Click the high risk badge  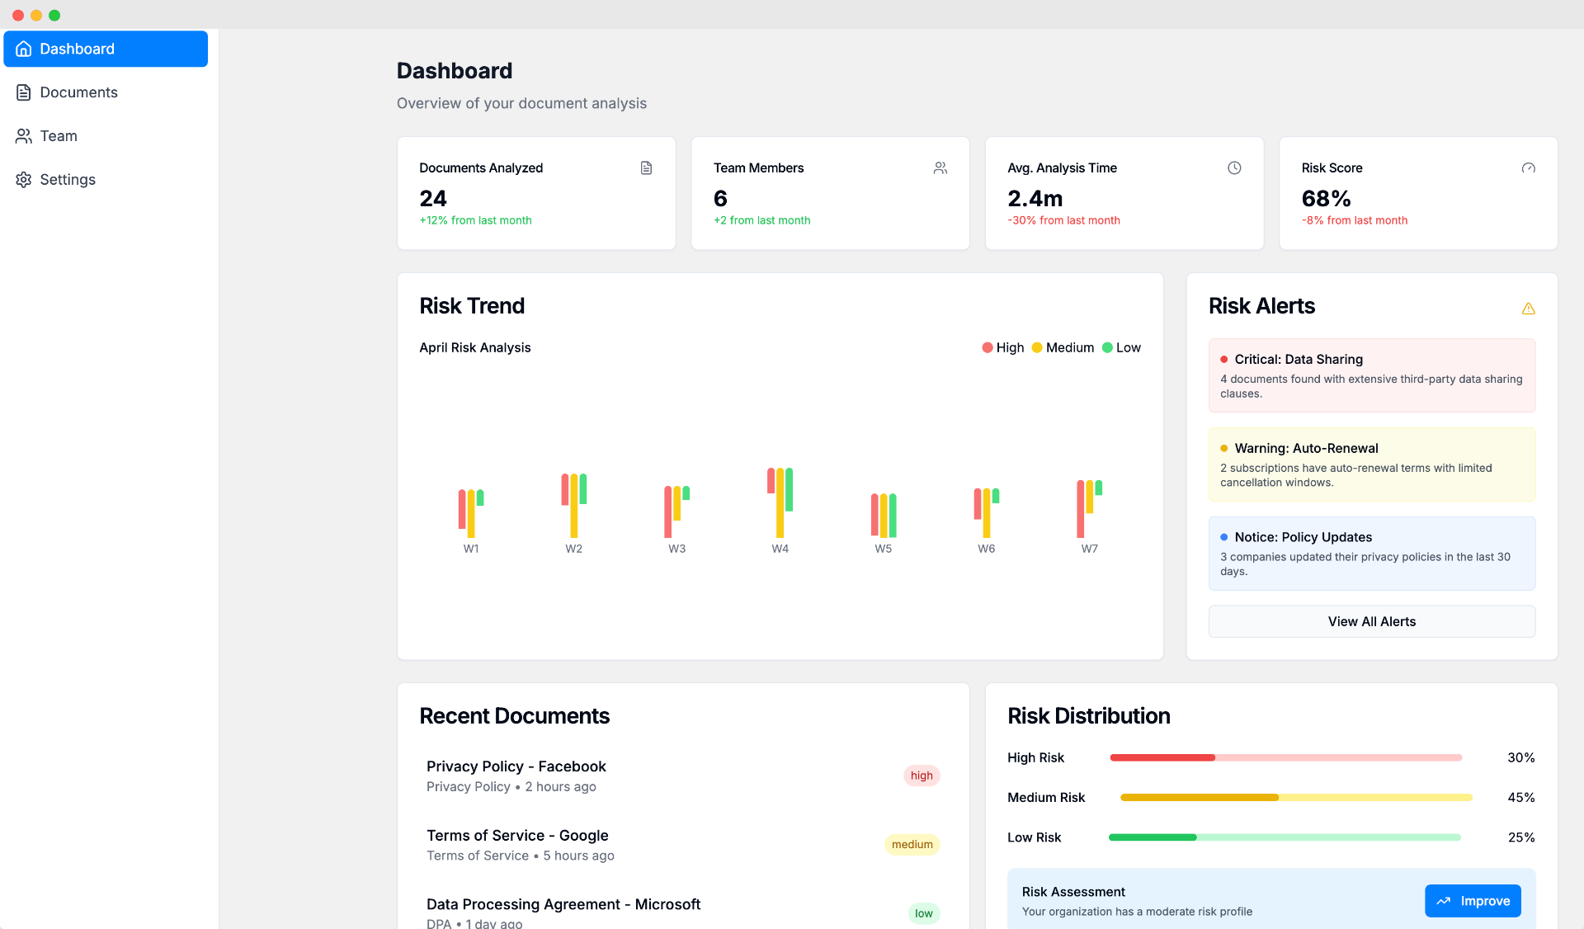point(922,776)
